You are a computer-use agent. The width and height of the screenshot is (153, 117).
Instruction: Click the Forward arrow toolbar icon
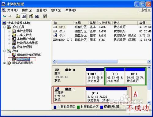10,16
